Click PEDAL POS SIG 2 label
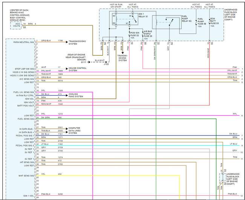This screenshot has width=245, height=200. (24, 145)
